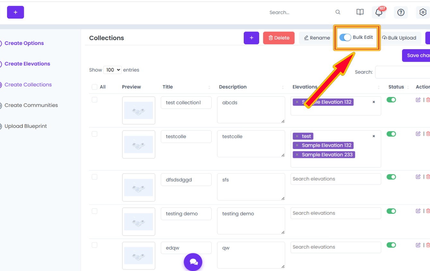
Task: Click the table Search input box
Action: (x=403, y=72)
